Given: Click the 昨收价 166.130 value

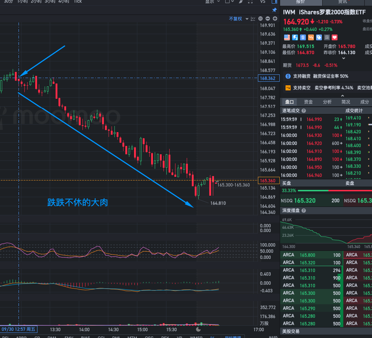Looking at the screenshot, I should pos(347,53).
